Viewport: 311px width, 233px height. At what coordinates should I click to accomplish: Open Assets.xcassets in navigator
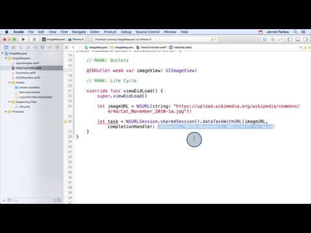tap(29, 87)
